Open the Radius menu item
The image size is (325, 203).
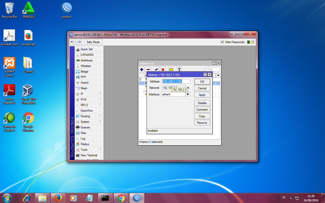89,144
